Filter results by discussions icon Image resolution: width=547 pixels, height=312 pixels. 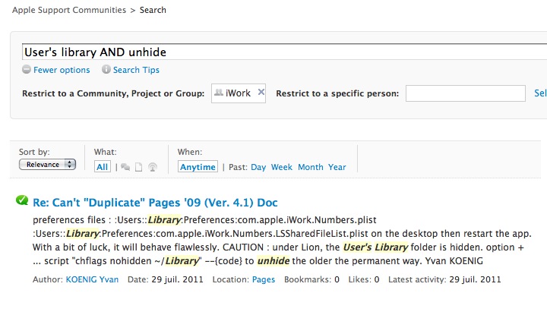pos(125,167)
